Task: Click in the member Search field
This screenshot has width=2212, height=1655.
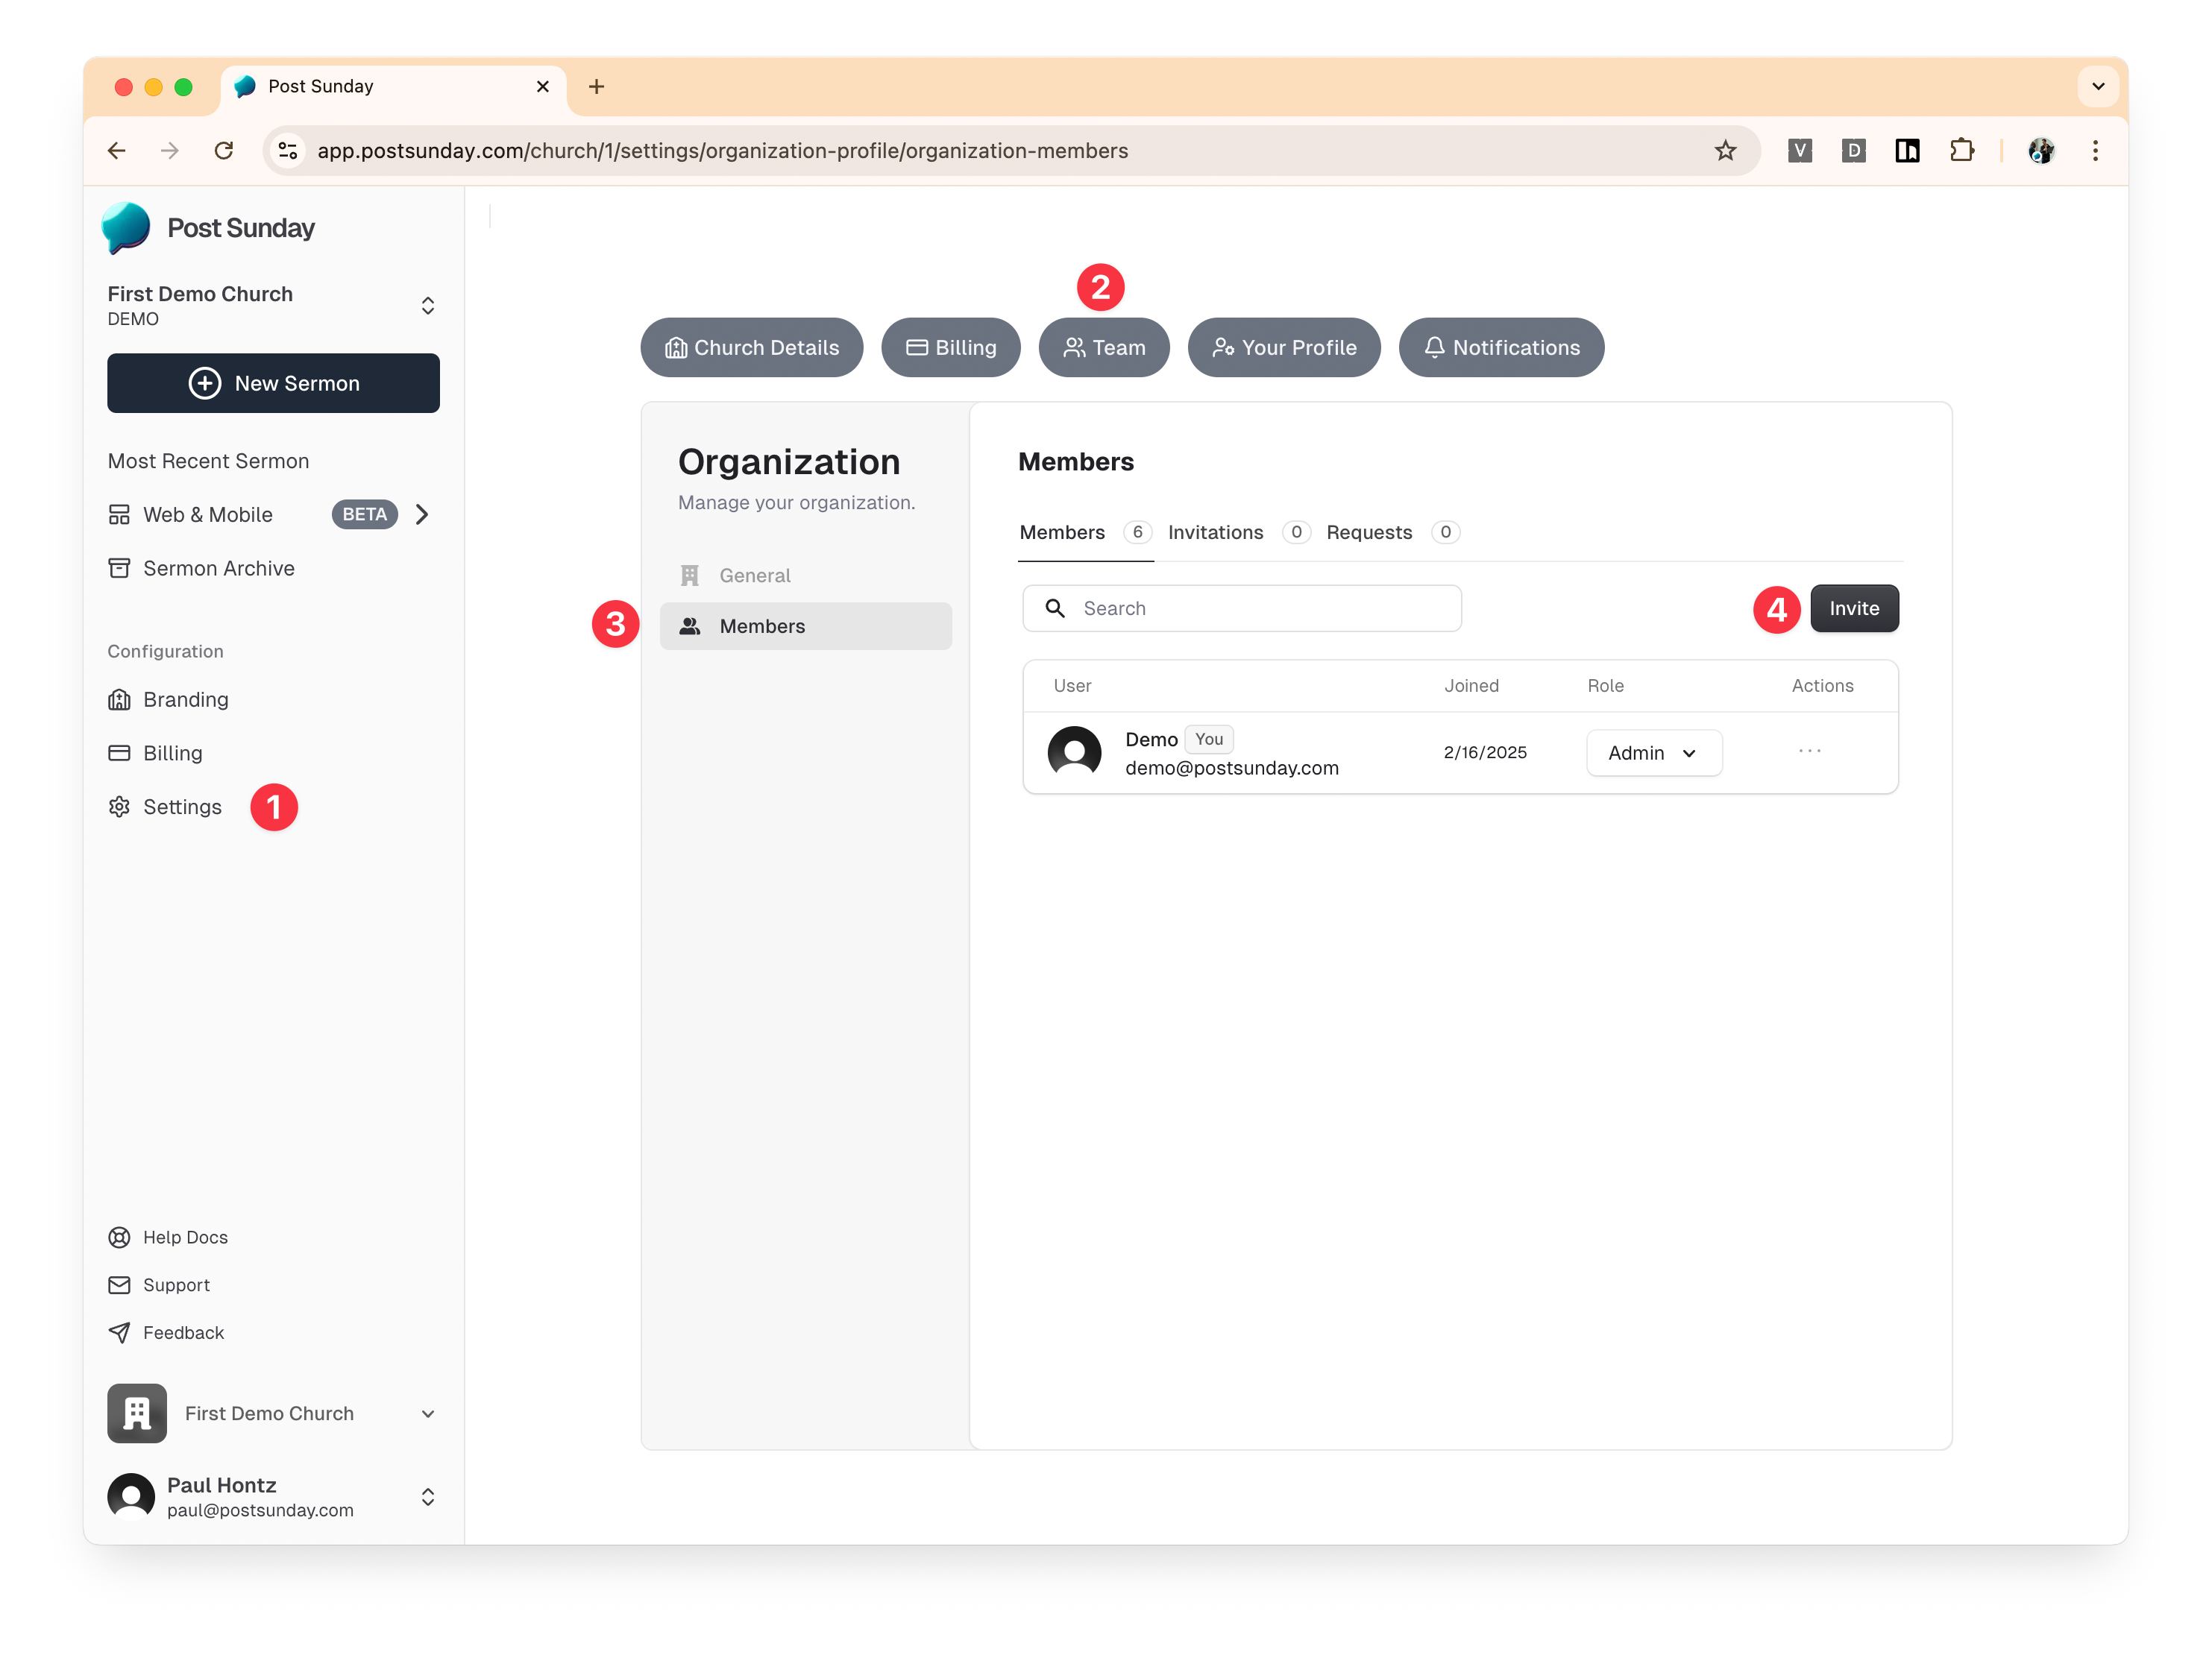Action: (x=1242, y=608)
